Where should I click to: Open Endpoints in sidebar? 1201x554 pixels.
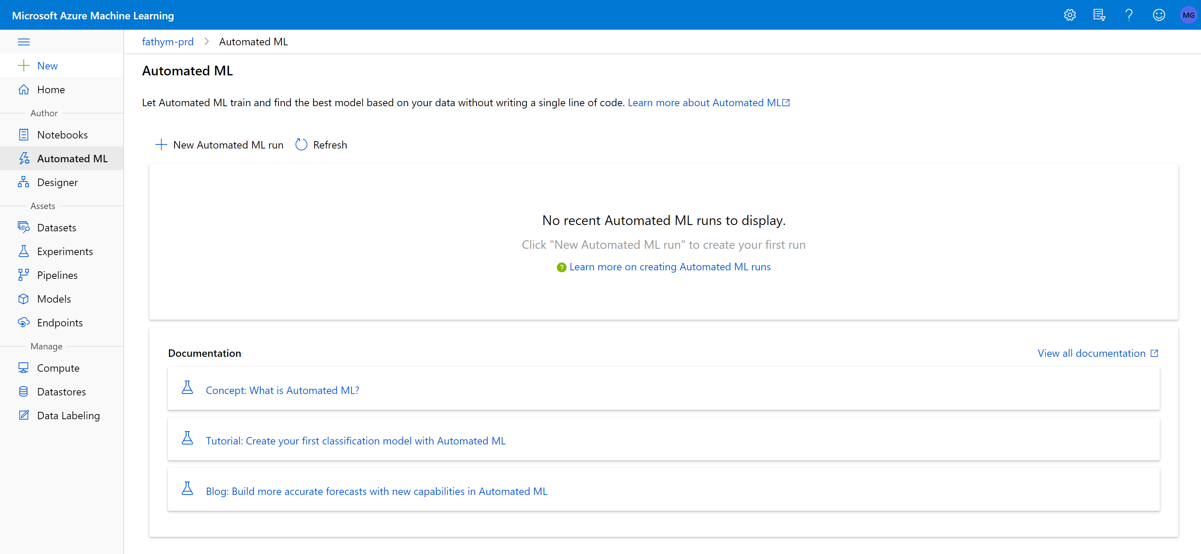(x=60, y=323)
